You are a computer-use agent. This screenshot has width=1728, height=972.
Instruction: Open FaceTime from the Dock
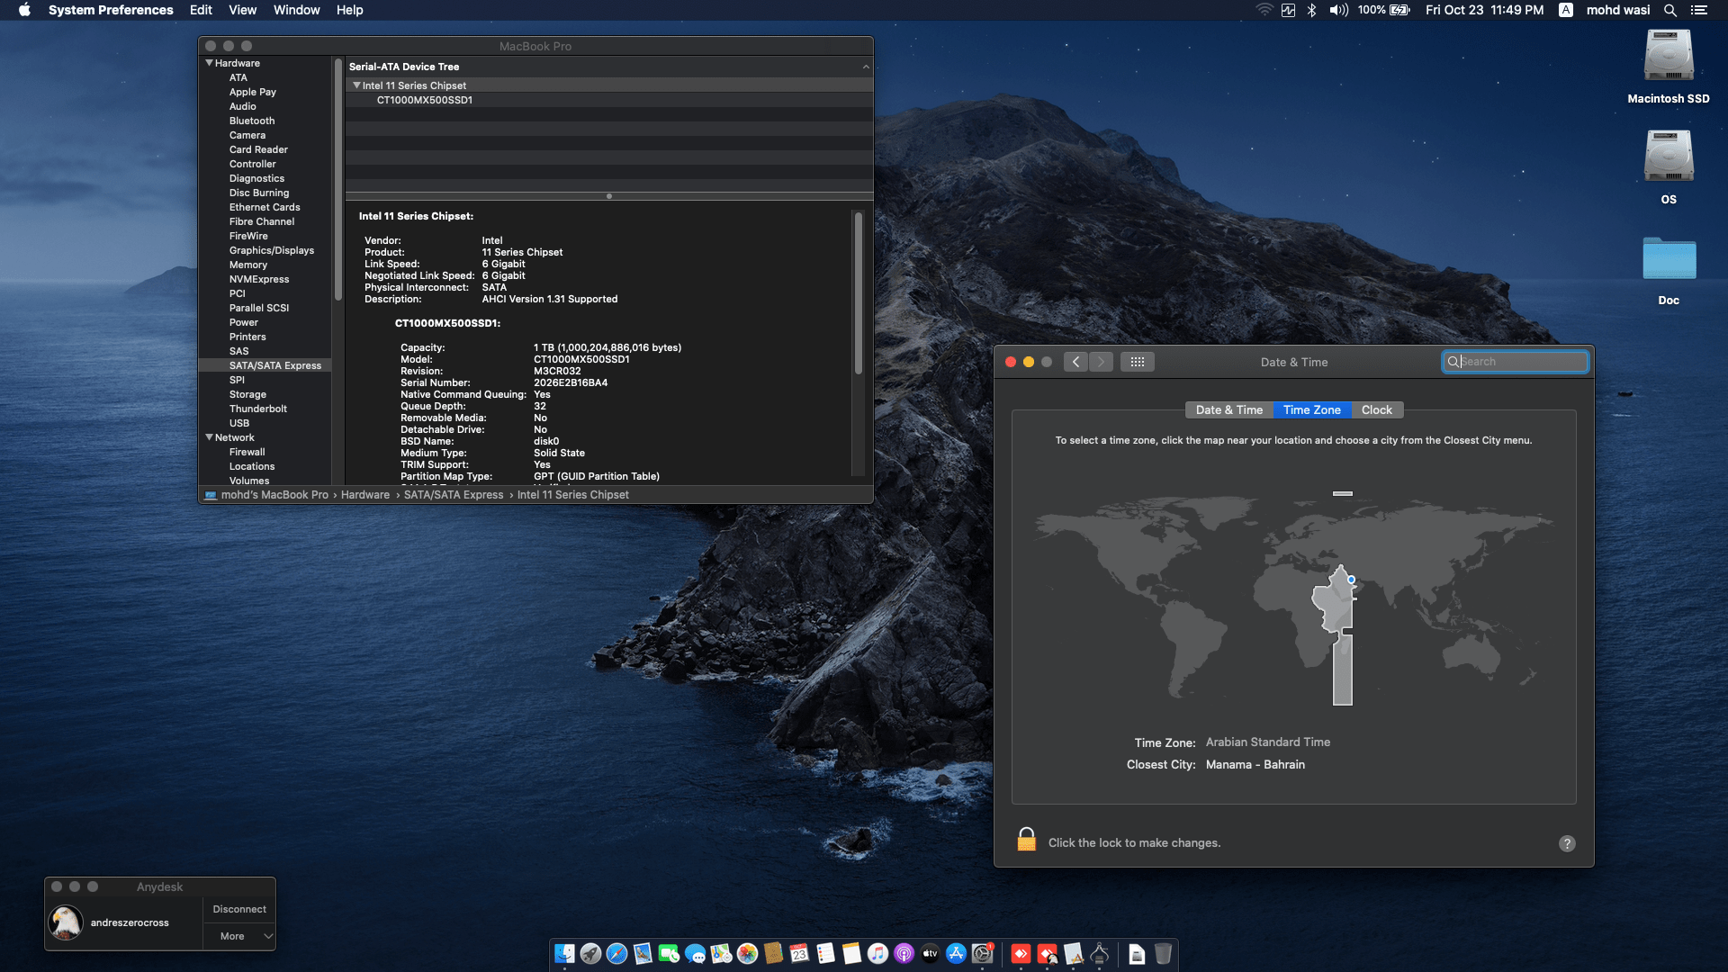pyautogui.click(x=669, y=954)
